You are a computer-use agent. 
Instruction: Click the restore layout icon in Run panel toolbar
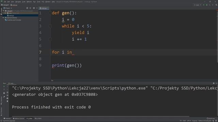click(x=4, y=93)
